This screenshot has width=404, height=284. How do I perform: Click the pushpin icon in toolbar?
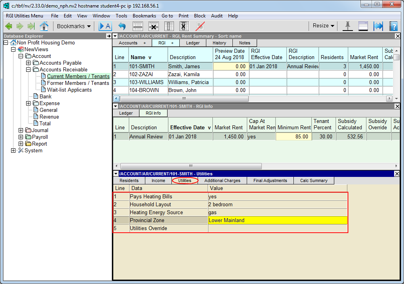tap(347, 26)
